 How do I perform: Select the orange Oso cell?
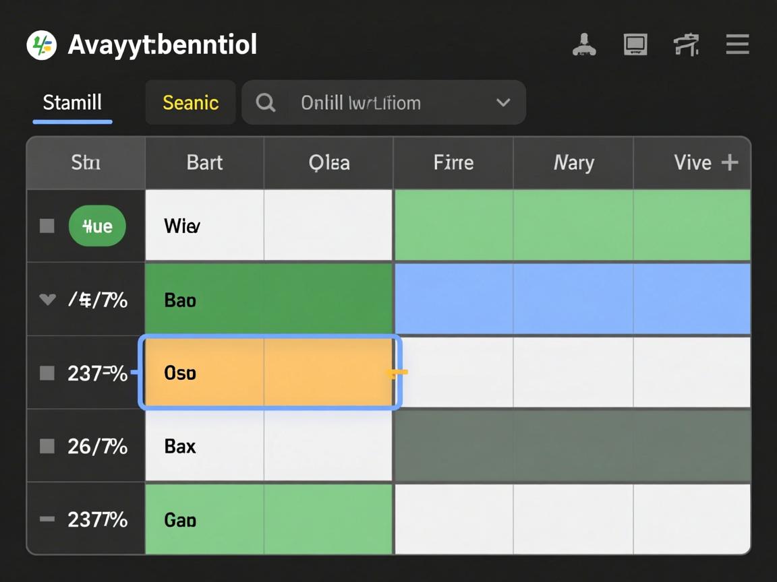[268, 373]
